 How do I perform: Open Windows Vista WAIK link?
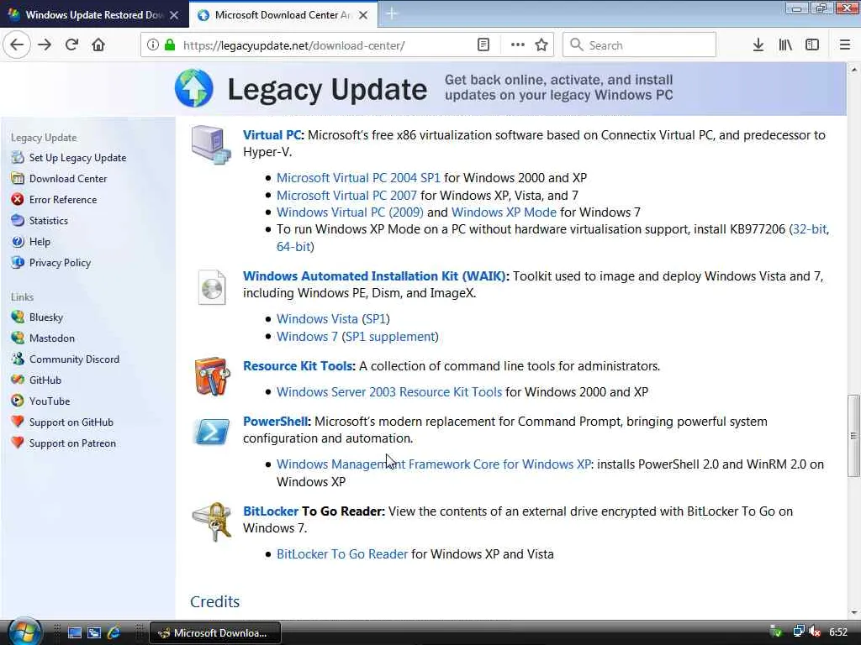click(x=317, y=318)
